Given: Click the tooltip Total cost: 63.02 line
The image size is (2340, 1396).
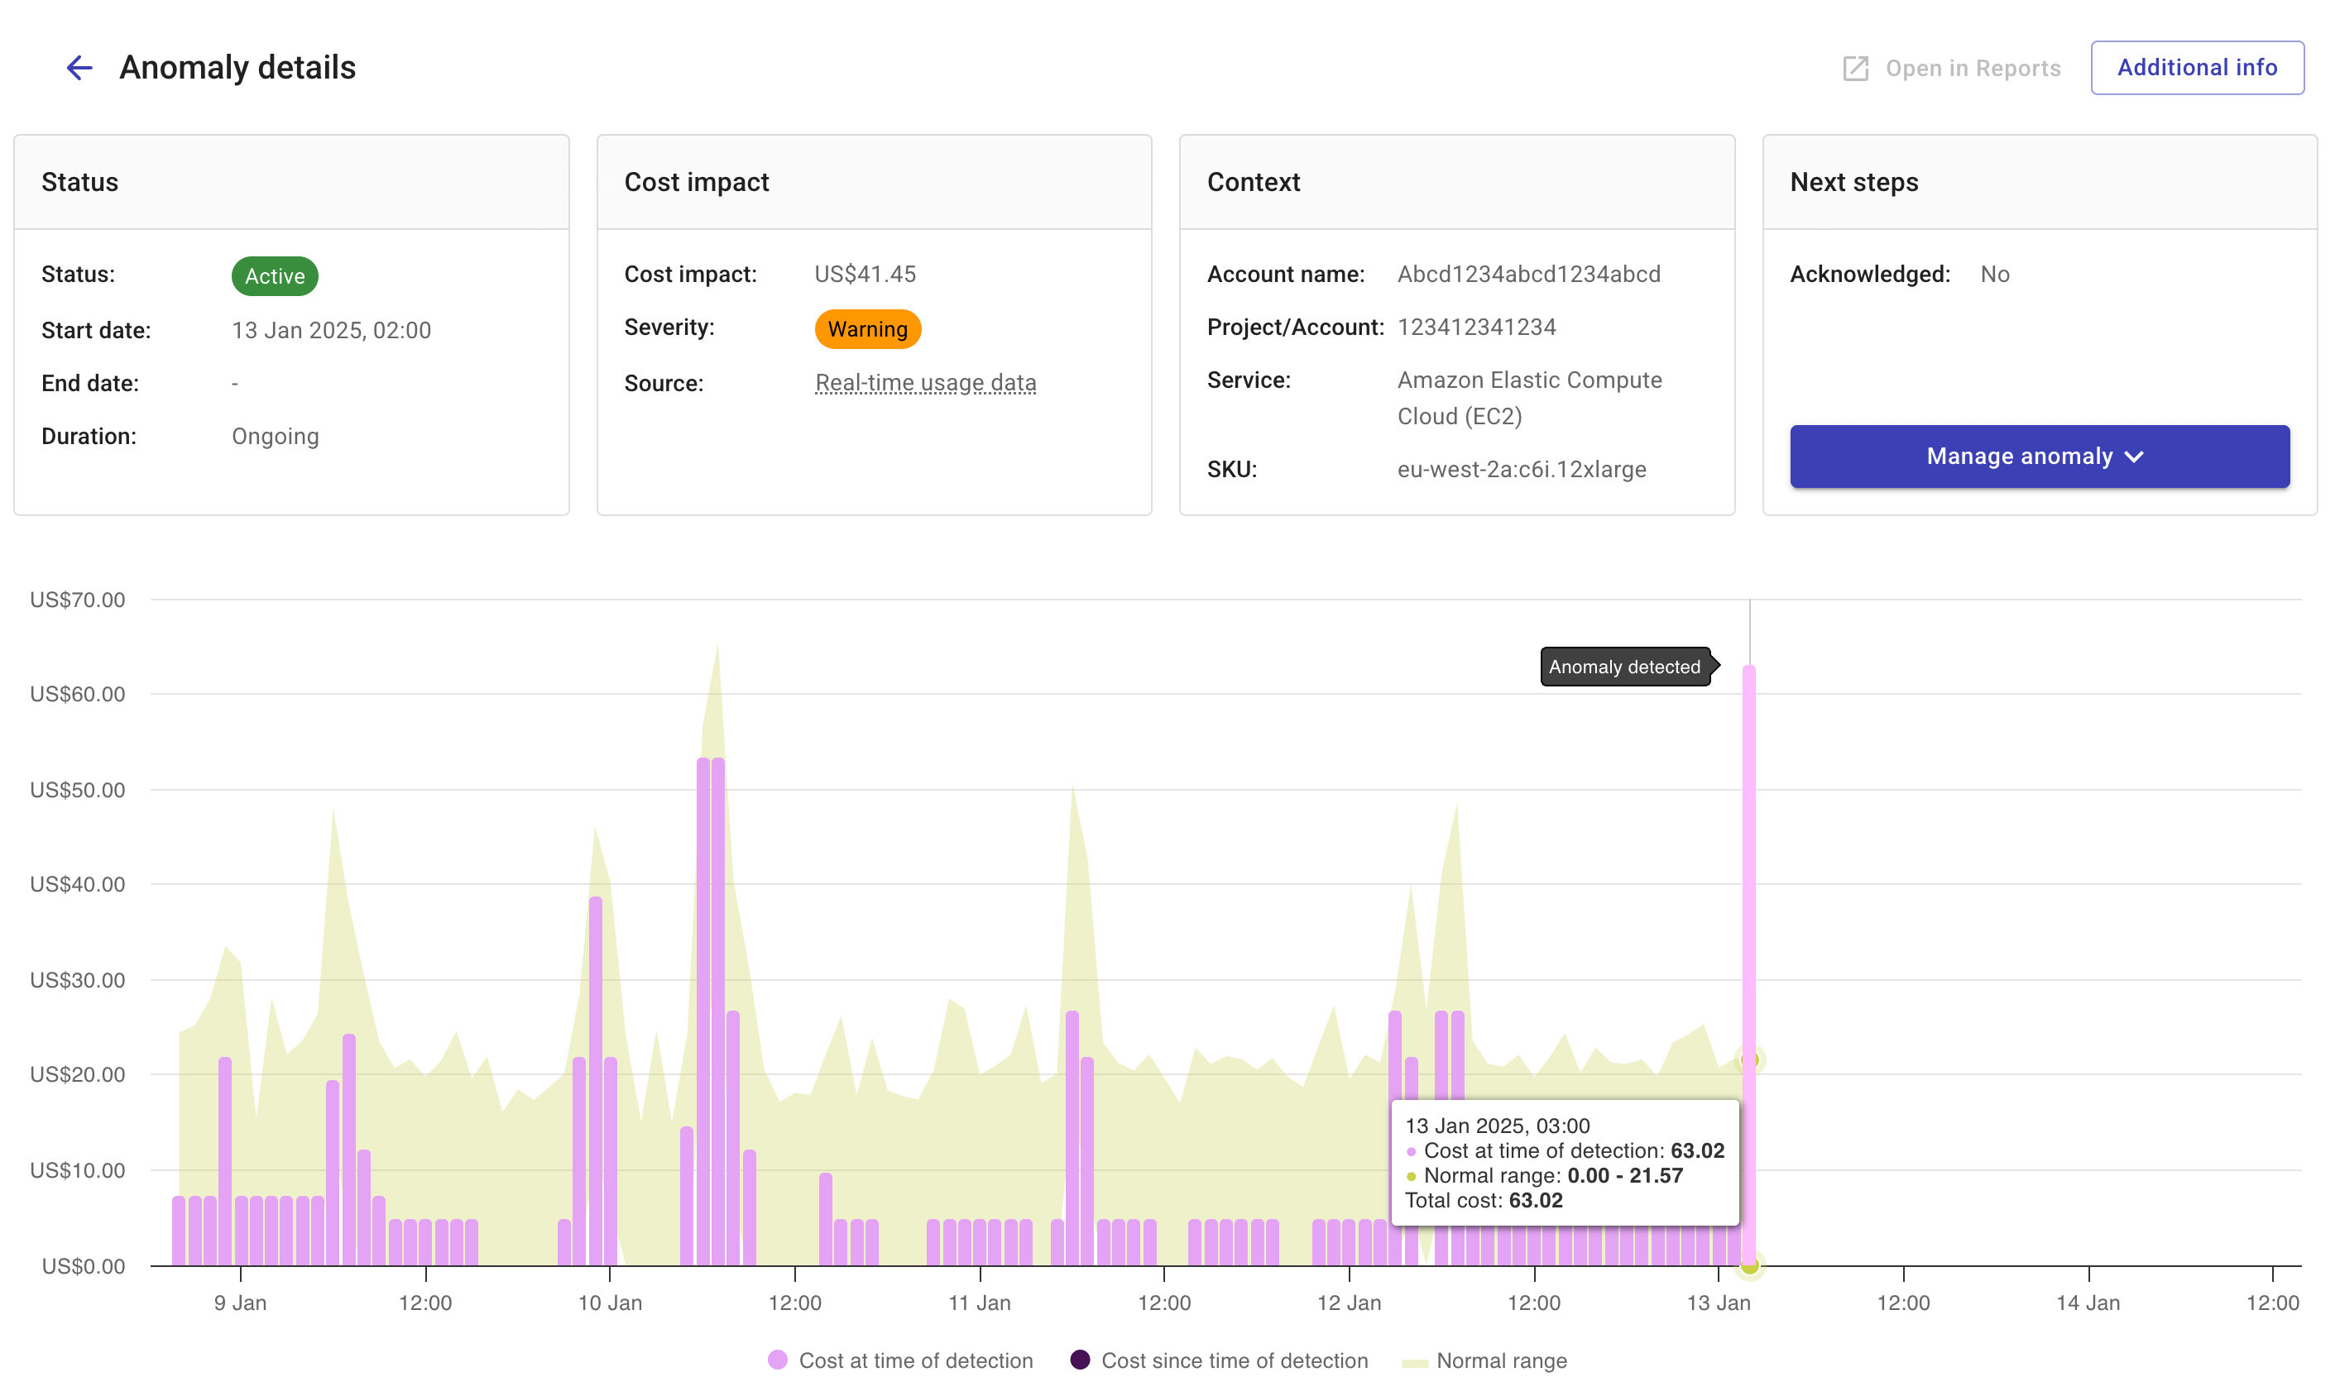Looking at the screenshot, I should click(1484, 1200).
